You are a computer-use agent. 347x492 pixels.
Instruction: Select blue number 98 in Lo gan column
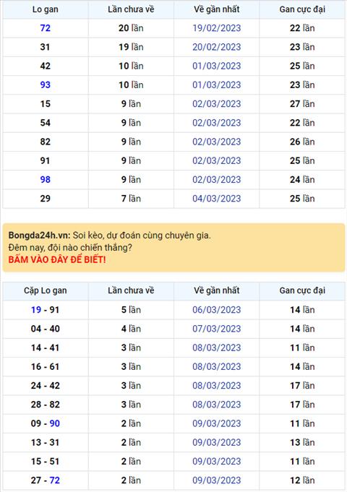(x=46, y=179)
